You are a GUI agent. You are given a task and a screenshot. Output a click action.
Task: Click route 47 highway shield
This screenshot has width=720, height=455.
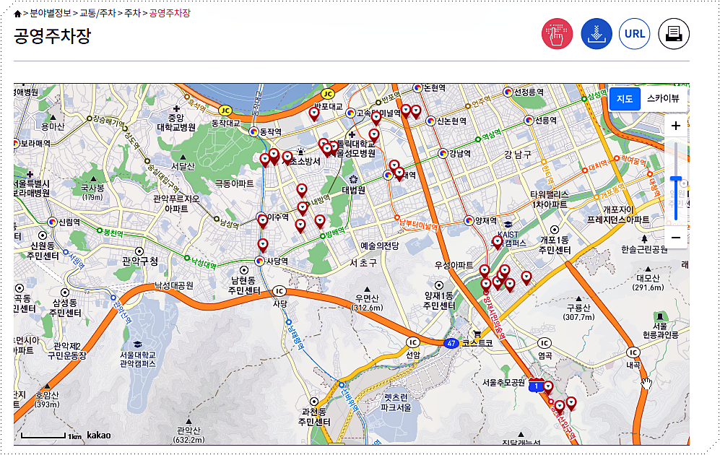tap(451, 344)
